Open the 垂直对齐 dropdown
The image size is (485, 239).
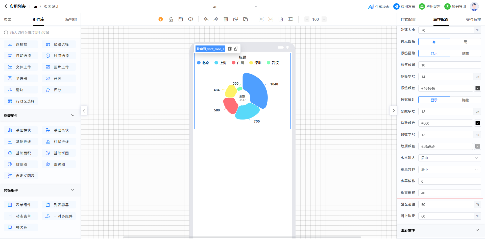[x=449, y=170]
